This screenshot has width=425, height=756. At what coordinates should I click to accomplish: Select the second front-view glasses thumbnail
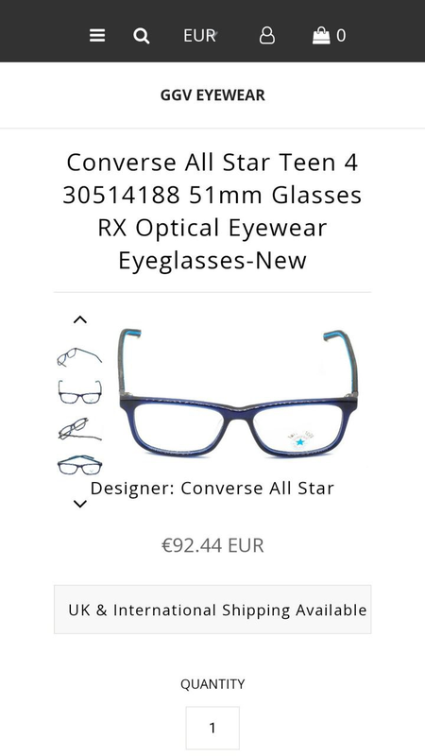79,392
